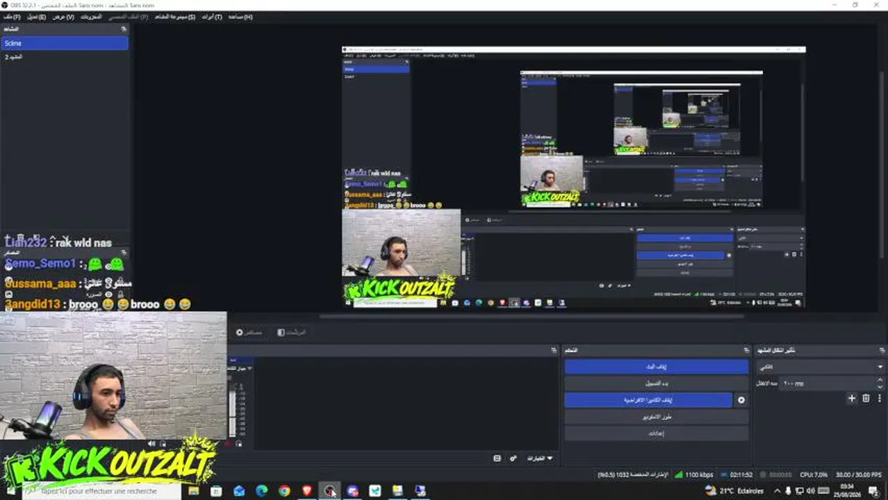The height and width of the screenshot is (500, 888).
Task: Expand the الخيارات options dropdown in the mixer
Action: 539,458
